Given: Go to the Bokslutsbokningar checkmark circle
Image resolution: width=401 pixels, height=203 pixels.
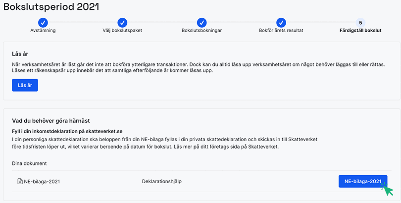Looking at the screenshot, I should [201, 22].
